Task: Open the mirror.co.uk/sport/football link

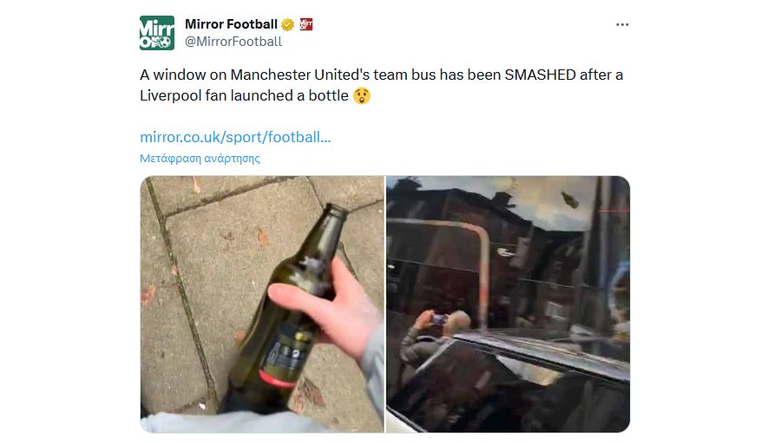Action: click(235, 137)
